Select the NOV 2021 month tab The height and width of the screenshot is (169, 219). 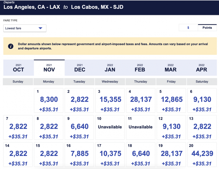(49, 68)
